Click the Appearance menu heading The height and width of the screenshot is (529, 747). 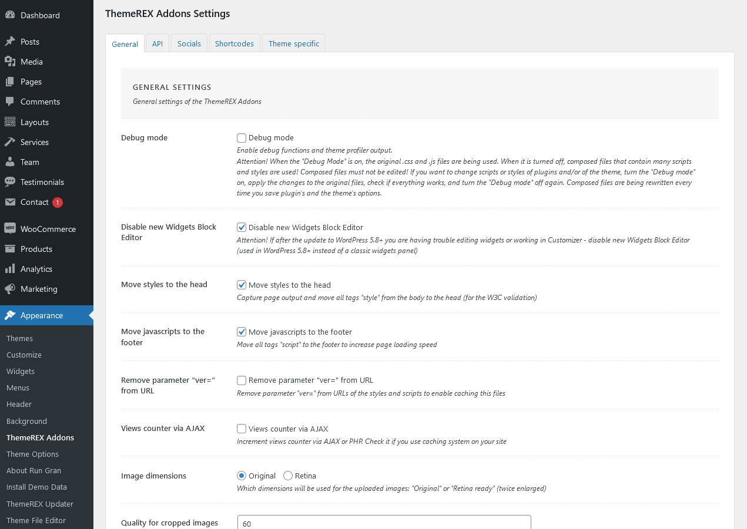point(46,315)
